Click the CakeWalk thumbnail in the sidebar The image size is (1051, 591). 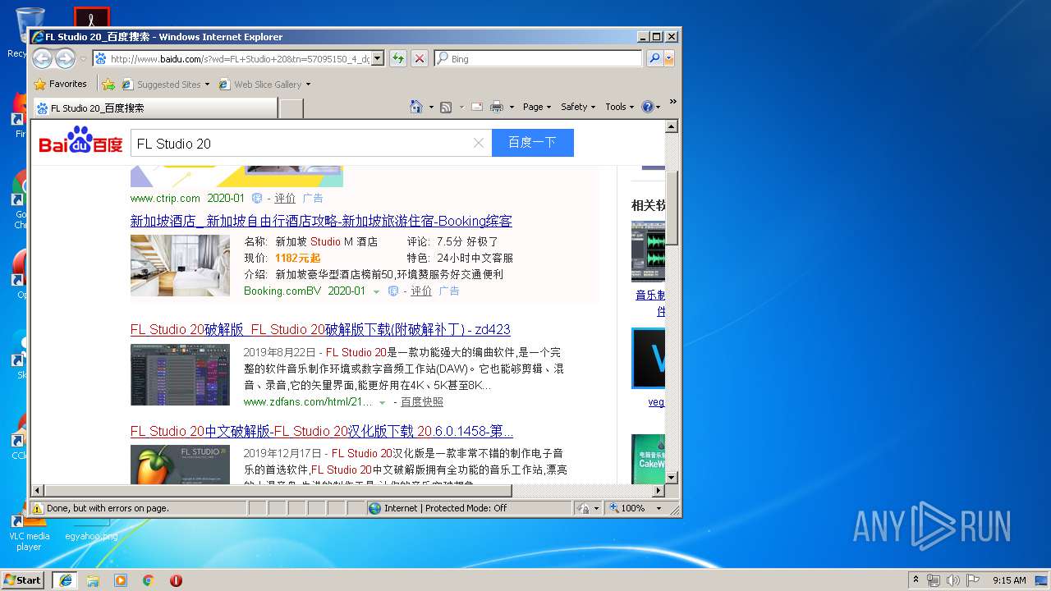[648, 459]
